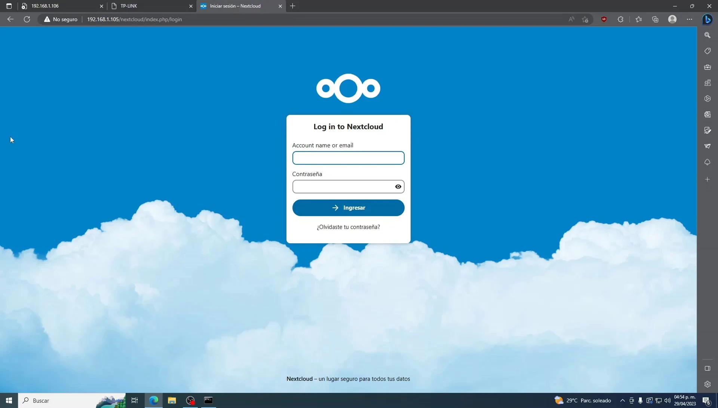This screenshot has width=718, height=408.
Task: Go back to the previous page
Action: 10,19
